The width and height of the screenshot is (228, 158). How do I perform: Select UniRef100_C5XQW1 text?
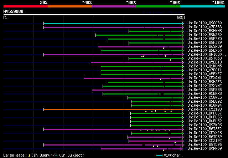pyautogui.click(x=204, y=78)
